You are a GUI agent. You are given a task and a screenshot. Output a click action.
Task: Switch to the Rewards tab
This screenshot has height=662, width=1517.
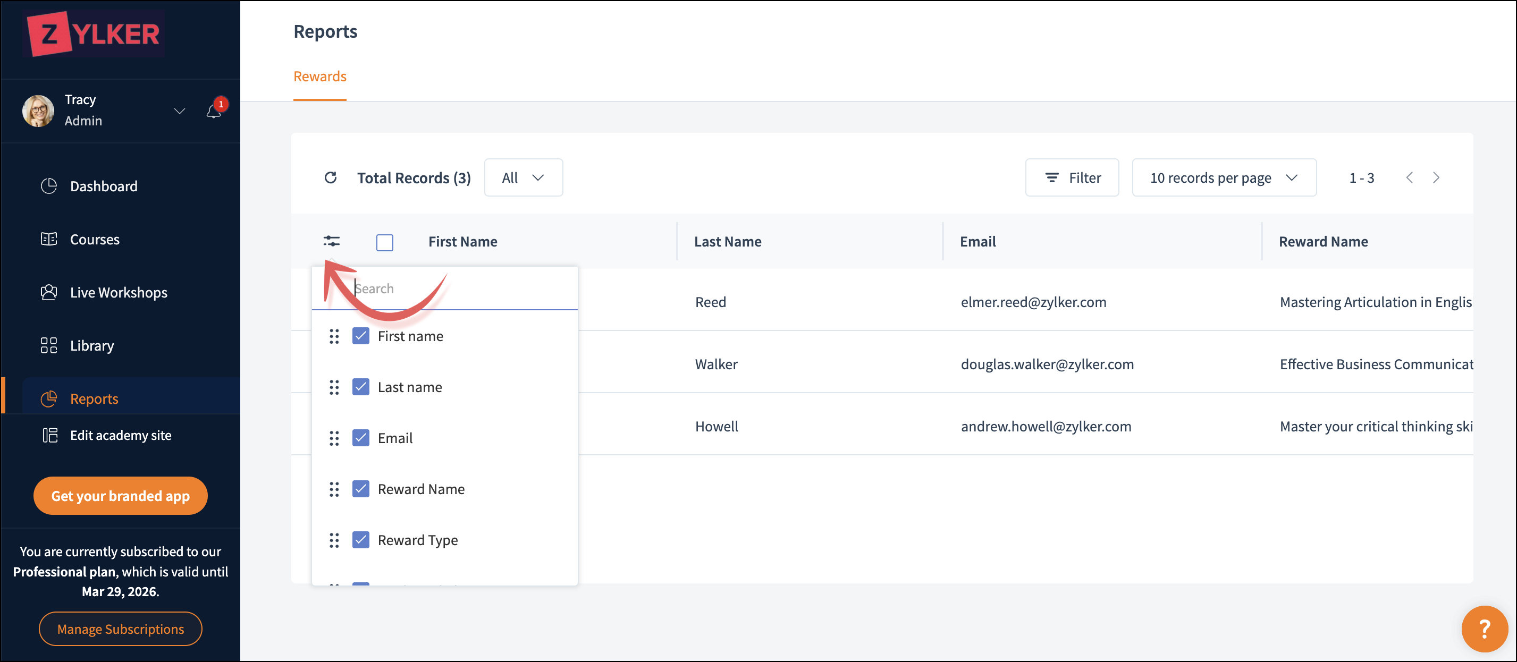(x=320, y=77)
